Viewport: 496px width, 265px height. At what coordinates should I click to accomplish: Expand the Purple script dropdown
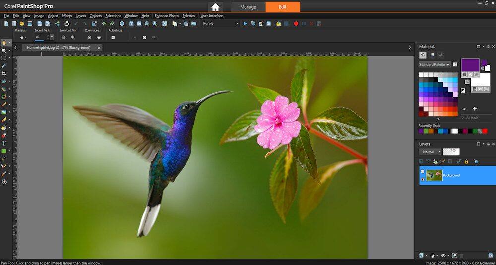pos(237,24)
